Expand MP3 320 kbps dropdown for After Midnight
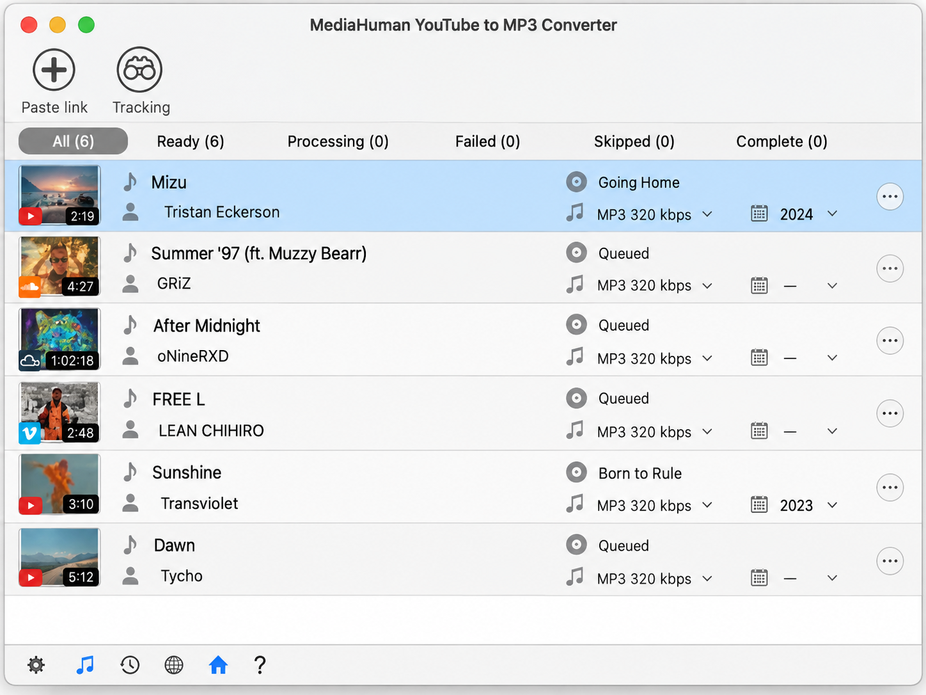 pos(707,358)
